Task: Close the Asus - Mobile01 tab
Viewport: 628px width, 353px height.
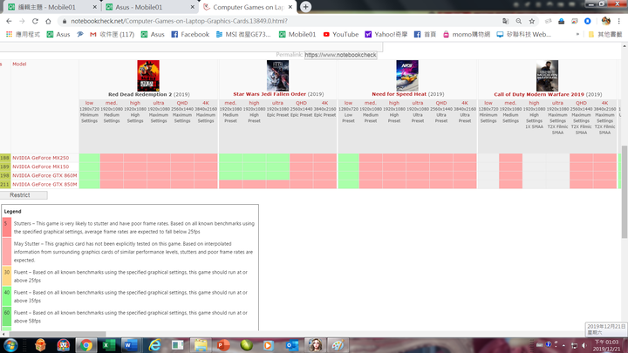Action: point(192,7)
